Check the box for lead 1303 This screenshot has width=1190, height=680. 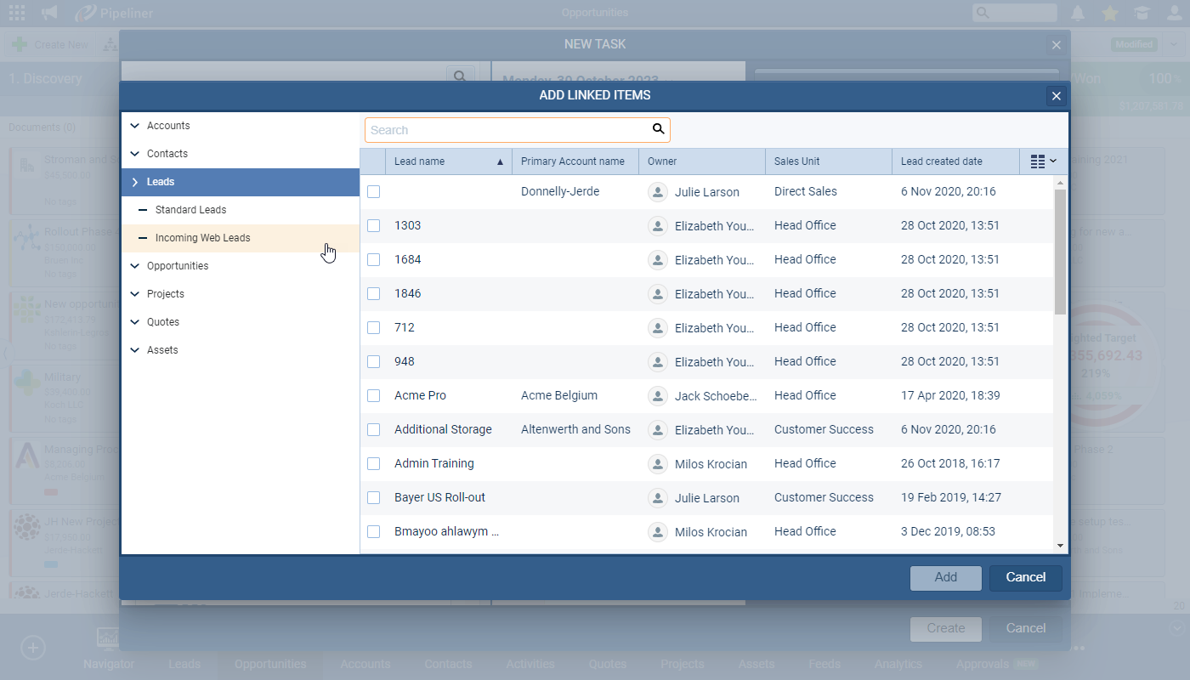point(374,226)
